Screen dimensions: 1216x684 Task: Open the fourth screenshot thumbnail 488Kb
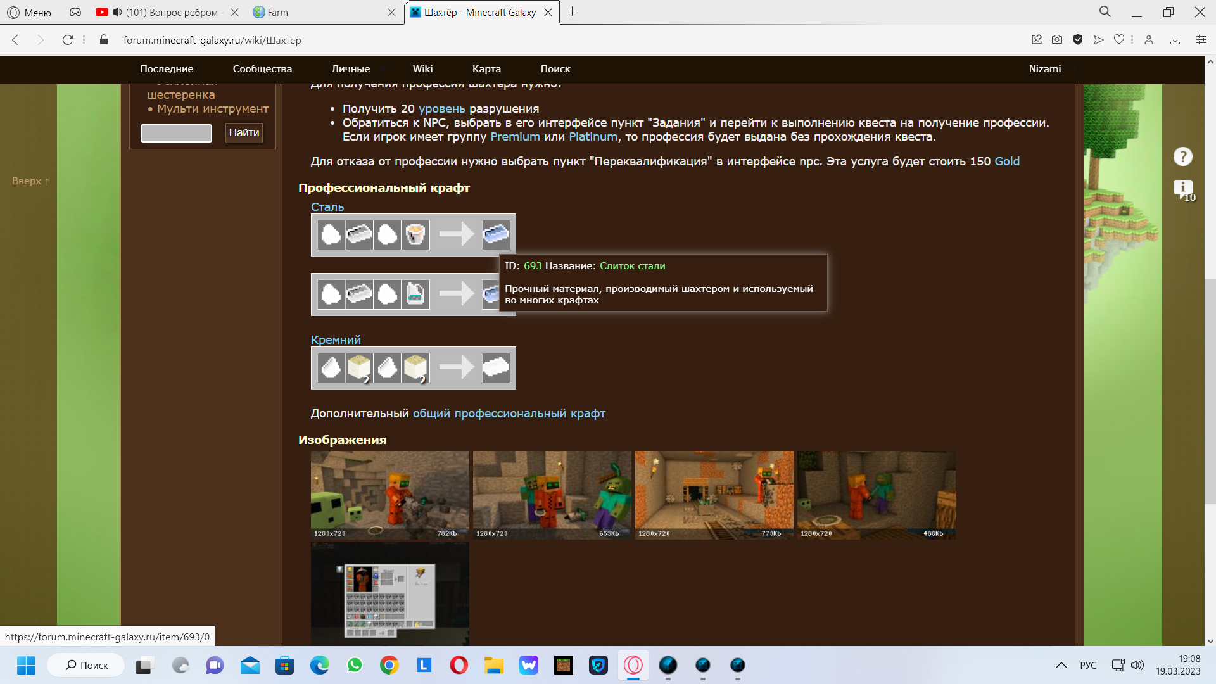[877, 495]
